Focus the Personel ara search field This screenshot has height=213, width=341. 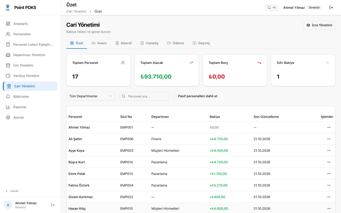pos(144,96)
